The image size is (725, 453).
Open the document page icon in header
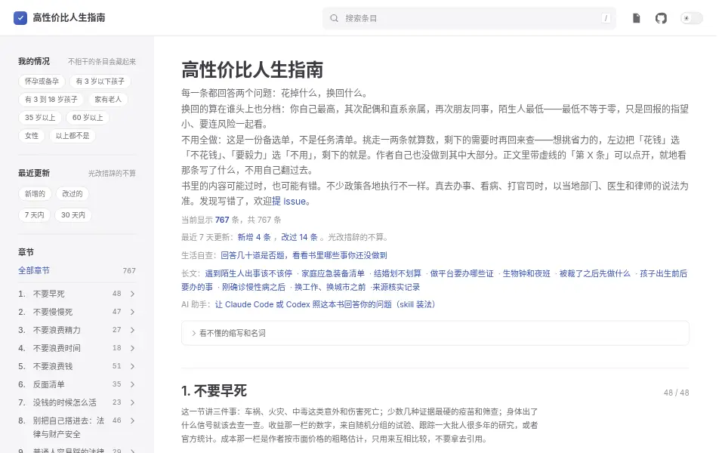tap(636, 18)
